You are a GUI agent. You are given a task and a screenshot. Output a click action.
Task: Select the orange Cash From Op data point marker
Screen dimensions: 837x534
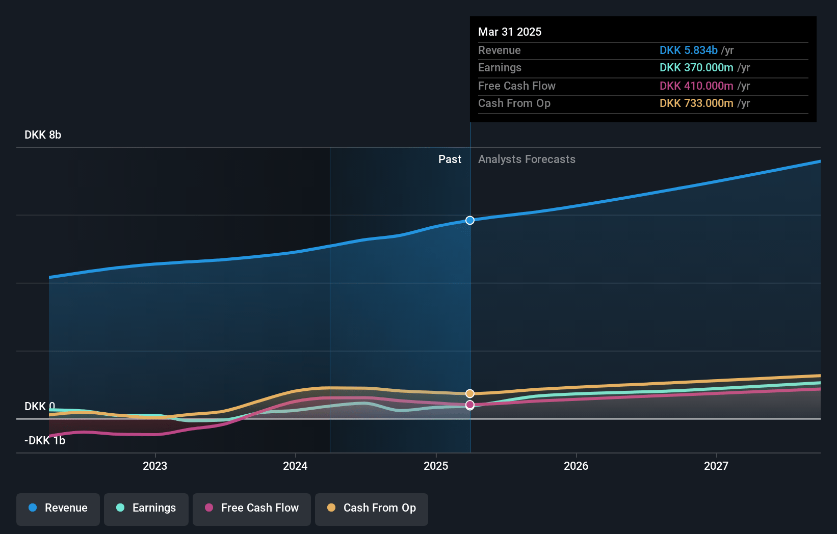pyautogui.click(x=470, y=393)
